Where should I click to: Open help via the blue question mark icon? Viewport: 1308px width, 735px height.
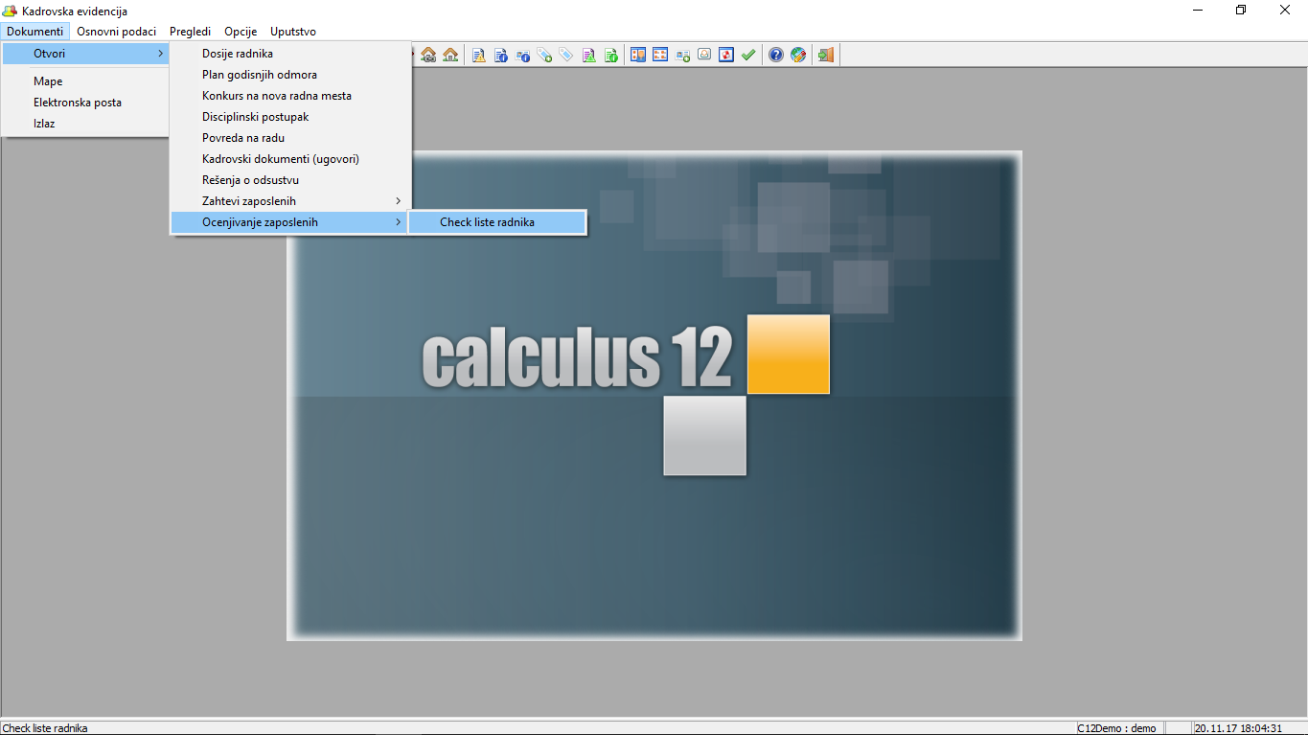[x=776, y=55]
